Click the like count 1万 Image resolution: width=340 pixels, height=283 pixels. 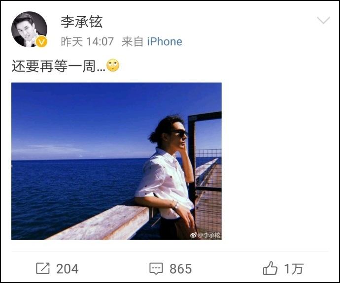click(x=294, y=269)
